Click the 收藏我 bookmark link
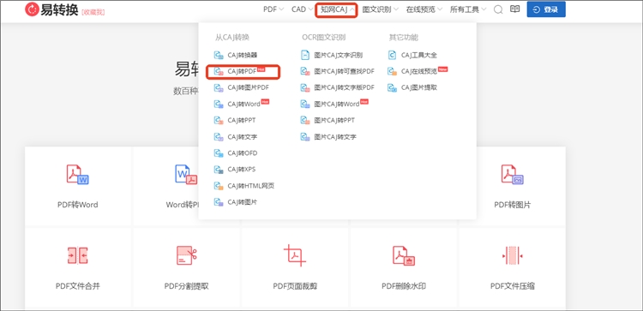Viewport: 643px width, 311px height. (x=93, y=12)
